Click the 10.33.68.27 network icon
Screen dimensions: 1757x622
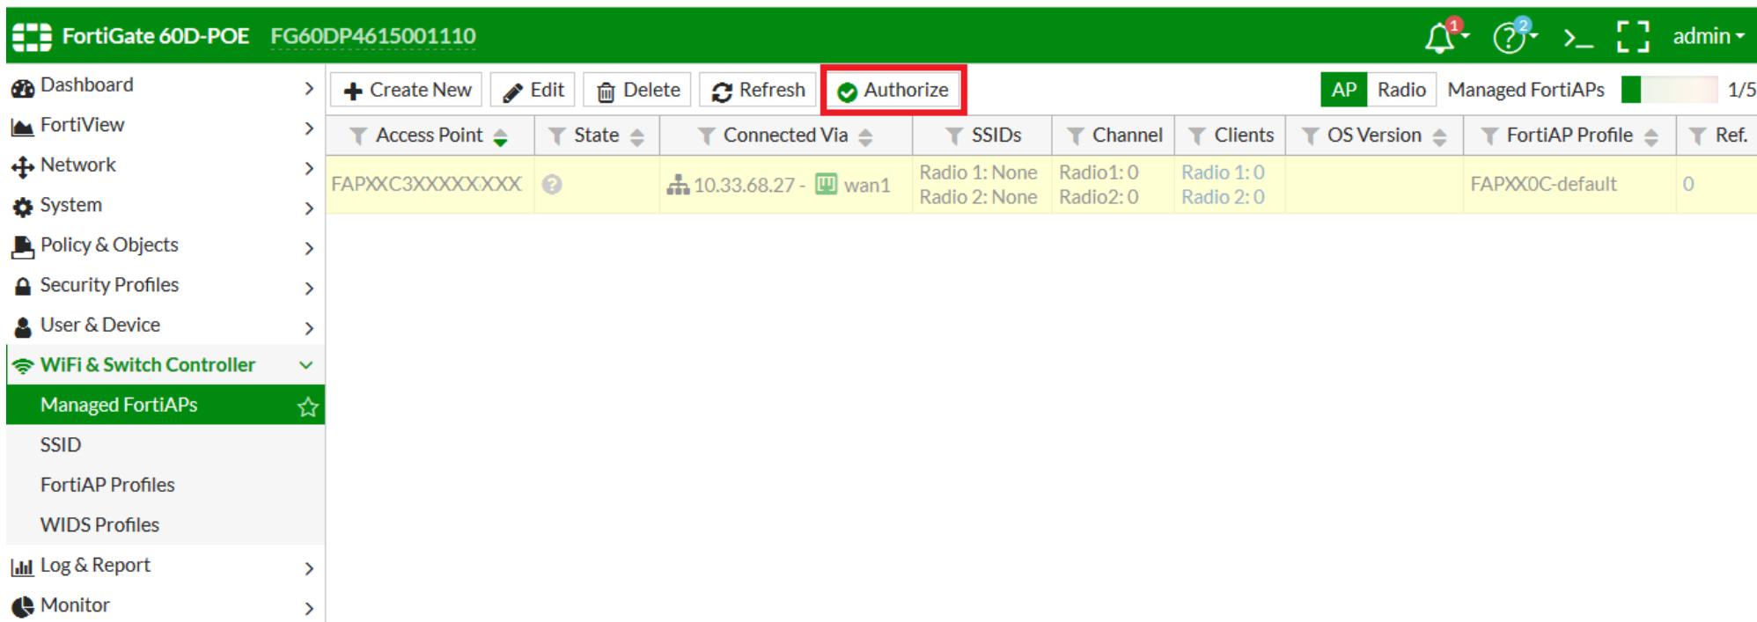click(x=678, y=185)
